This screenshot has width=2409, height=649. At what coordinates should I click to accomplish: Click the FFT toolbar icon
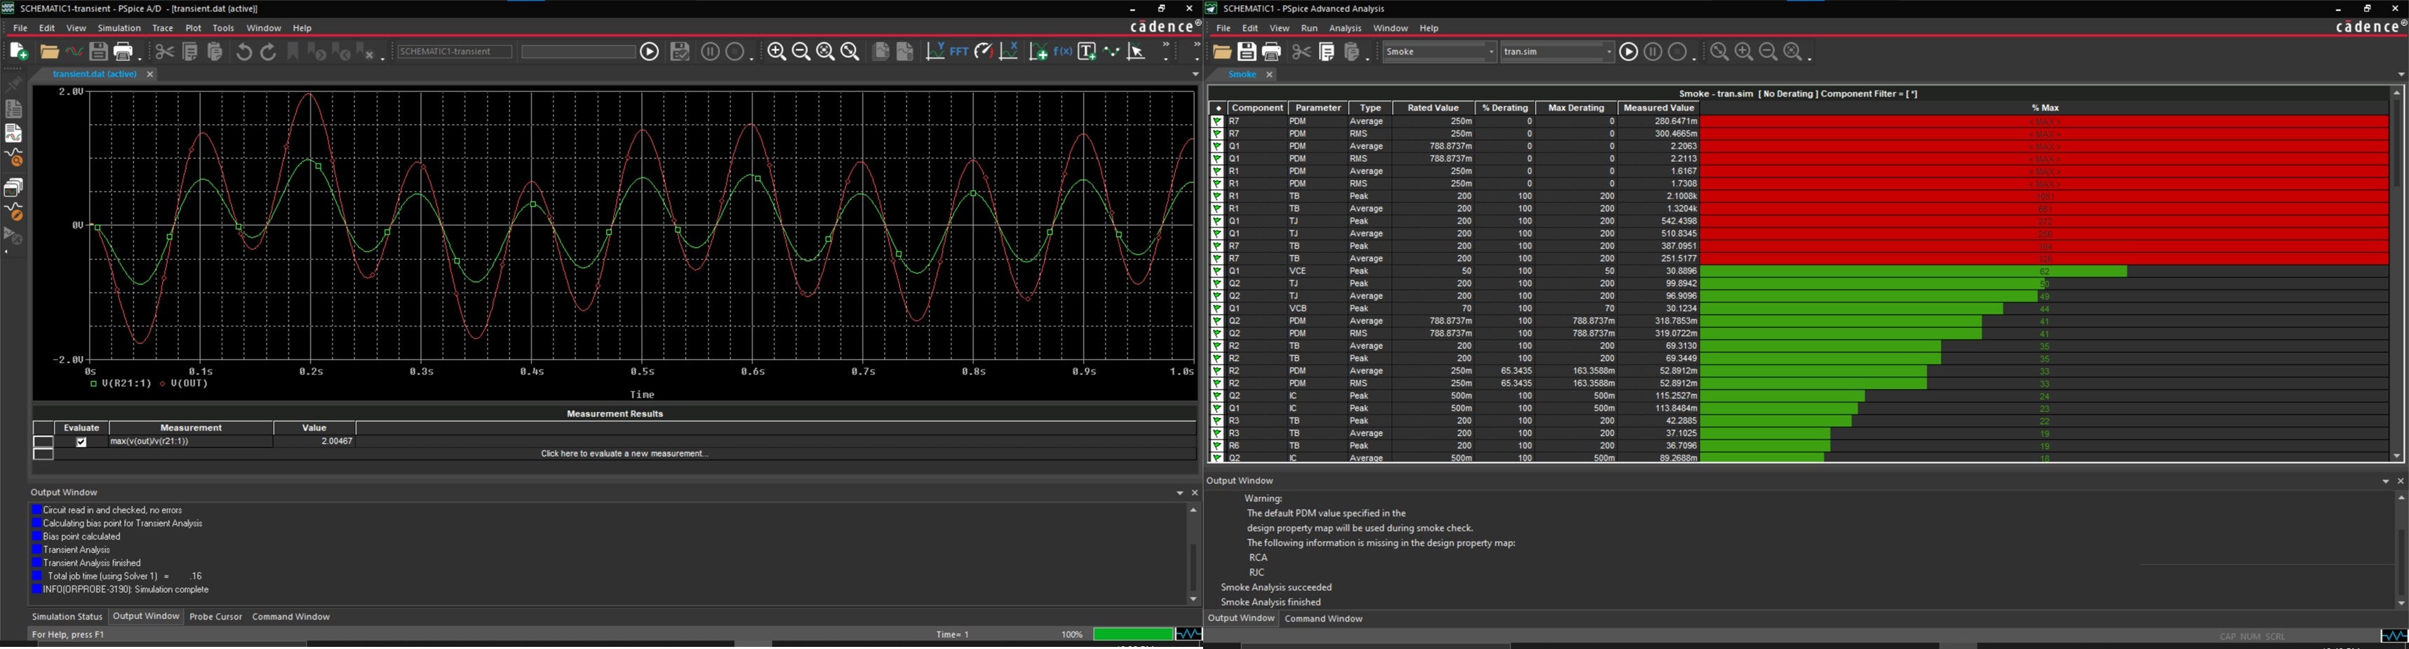(x=958, y=53)
